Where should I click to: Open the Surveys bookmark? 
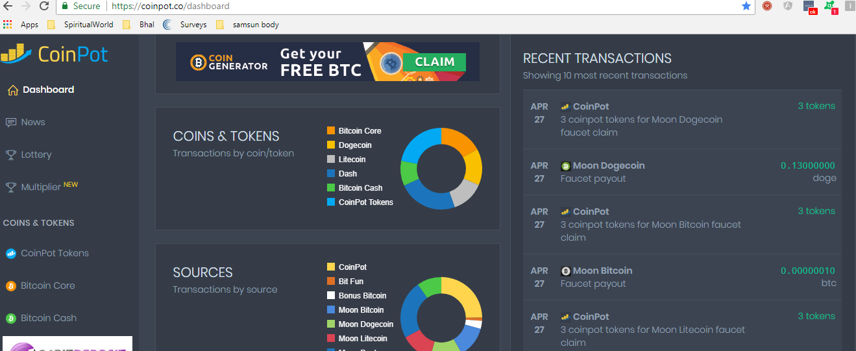[x=185, y=25]
